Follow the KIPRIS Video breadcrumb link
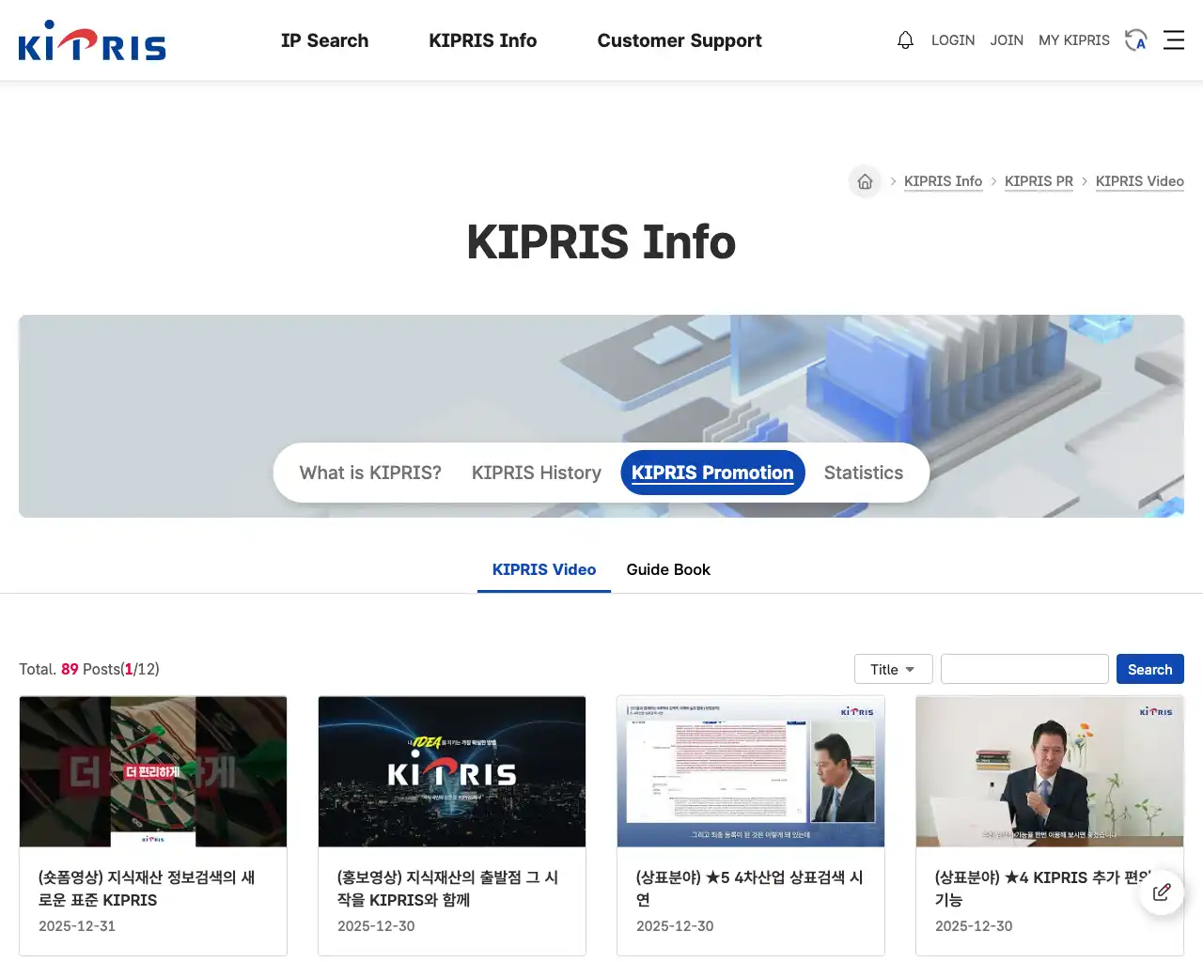The height and width of the screenshot is (962, 1203). coord(1139,181)
